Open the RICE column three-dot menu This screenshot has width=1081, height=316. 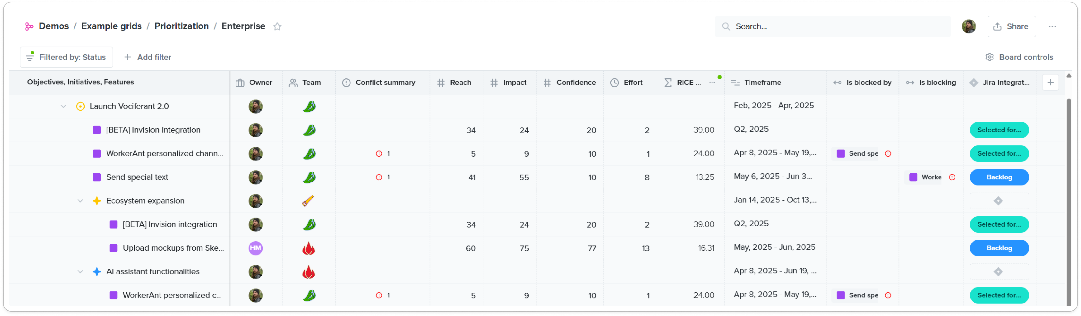(x=712, y=82)
